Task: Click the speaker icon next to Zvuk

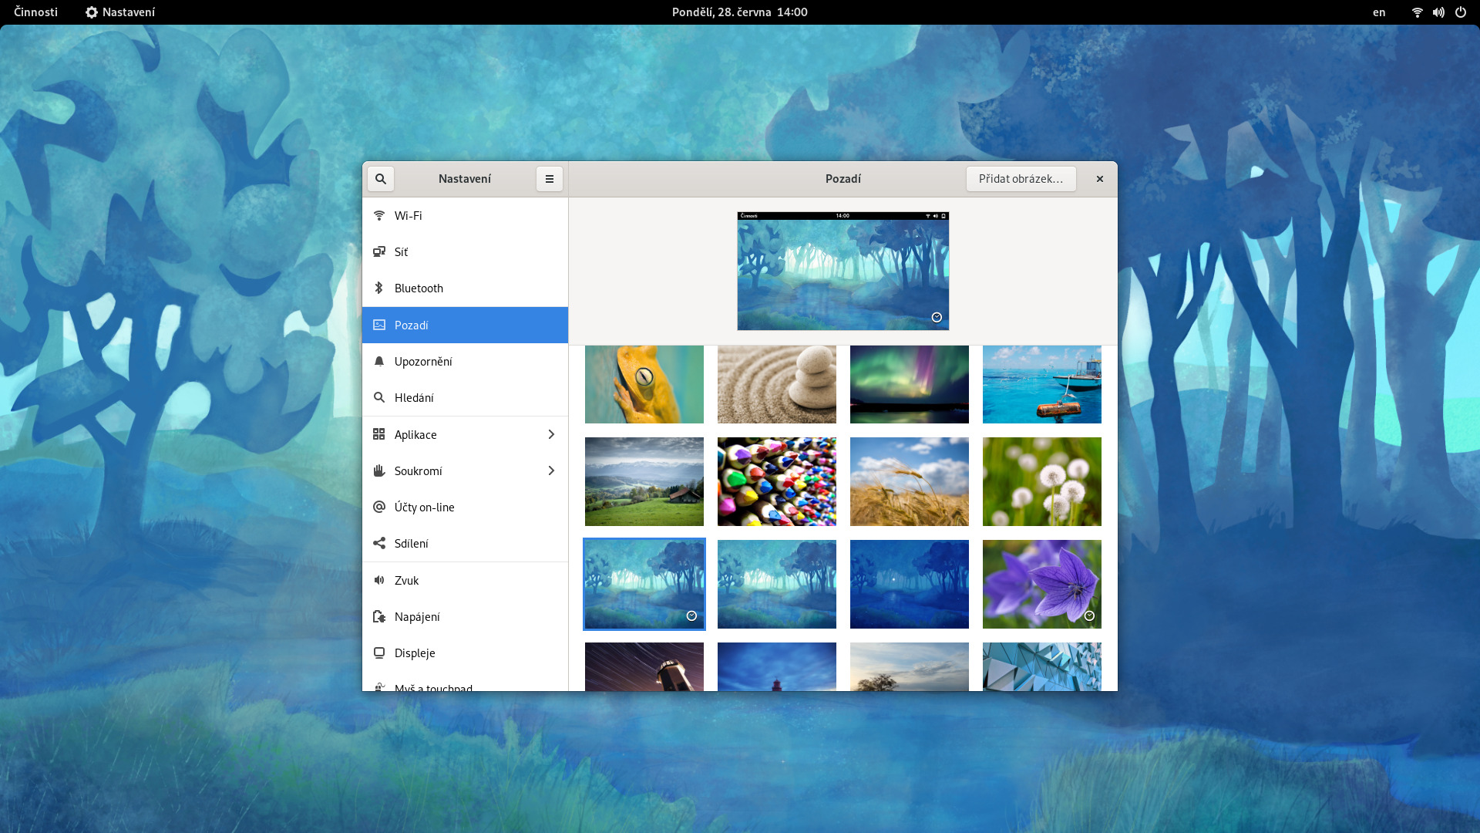Action: [x=379, y=581]
